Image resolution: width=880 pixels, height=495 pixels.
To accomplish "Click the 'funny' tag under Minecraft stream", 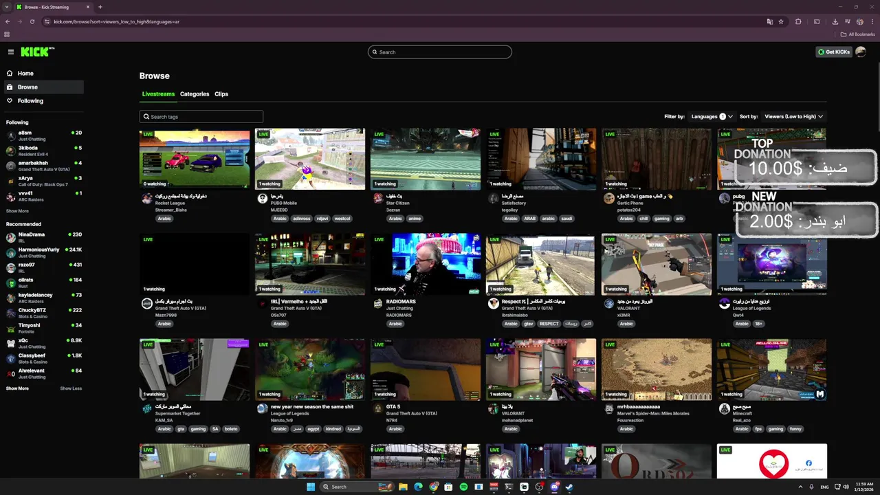I will [795, 429].
